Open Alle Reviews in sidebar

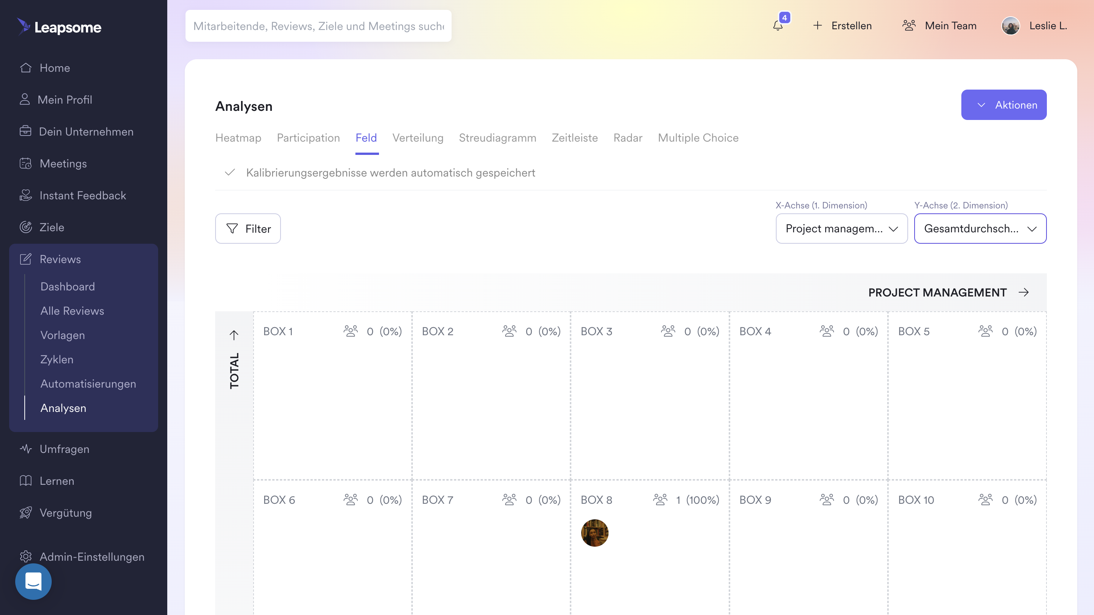[72, 311]
